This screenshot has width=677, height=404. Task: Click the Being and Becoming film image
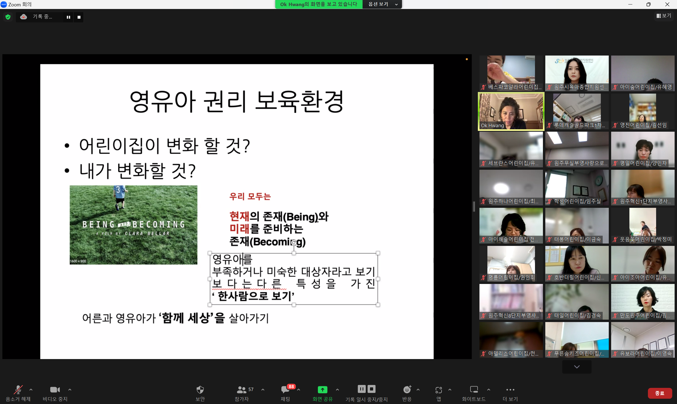point(133,225)
